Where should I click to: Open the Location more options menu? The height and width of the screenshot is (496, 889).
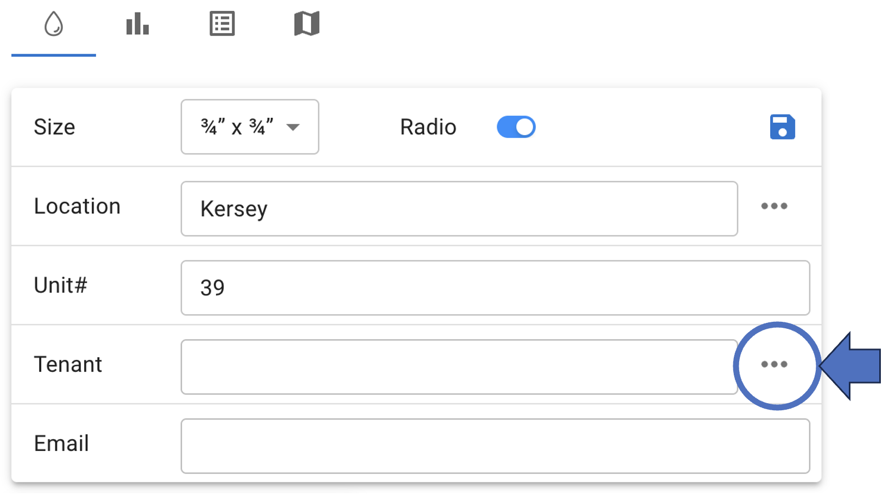click(774, 206)
